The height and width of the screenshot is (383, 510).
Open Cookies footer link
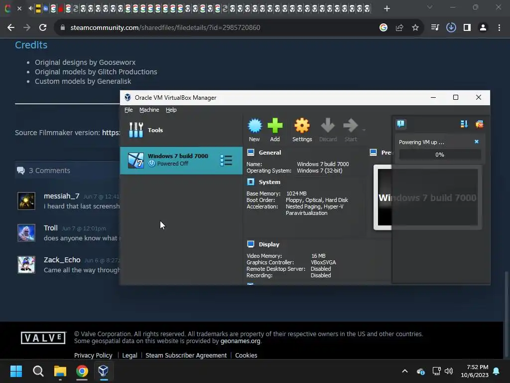(246, 355)
